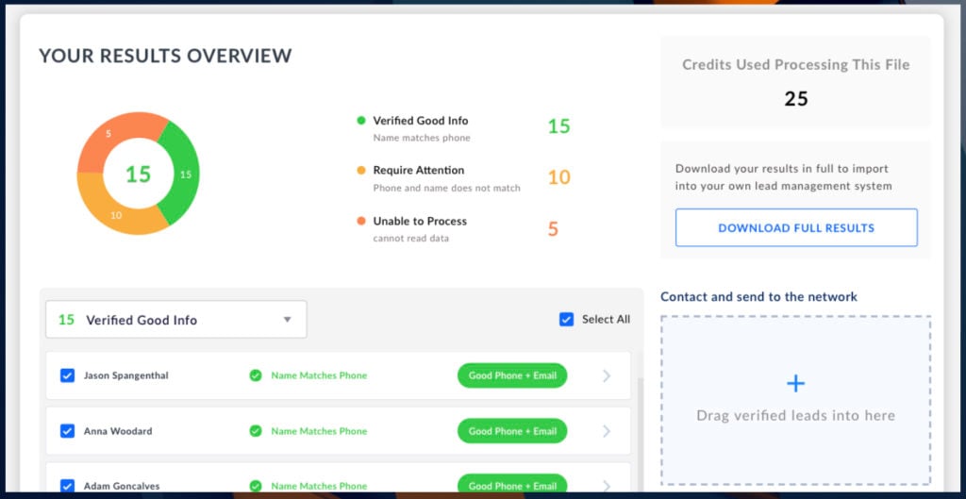Screen dimensions: 966x499
Task: Click the orange dot beside Unable to Process
Action: (x=361, y=221)
